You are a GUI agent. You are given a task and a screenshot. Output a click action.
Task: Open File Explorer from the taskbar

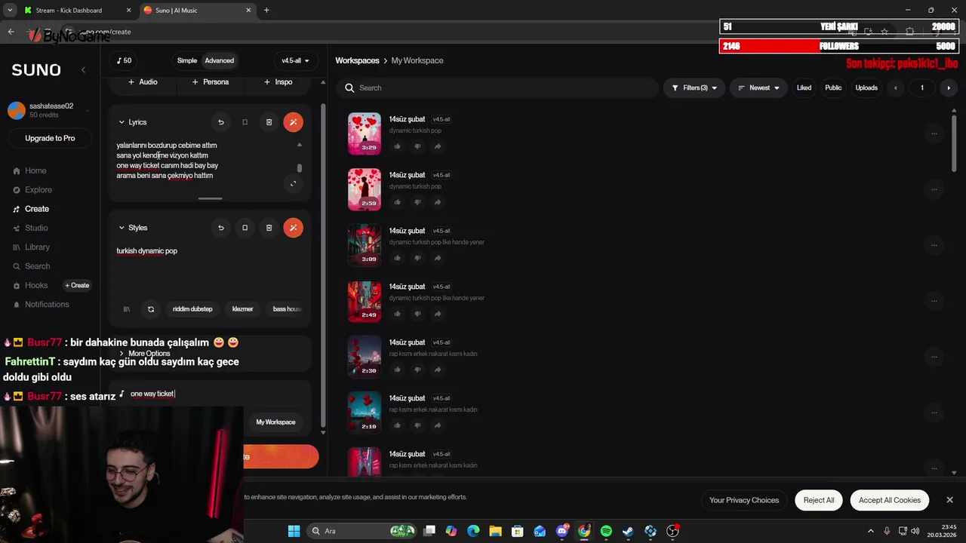(495, 531)
